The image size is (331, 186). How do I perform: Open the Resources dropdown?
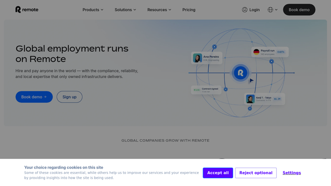pyautogui.click(x=159, y=10)
